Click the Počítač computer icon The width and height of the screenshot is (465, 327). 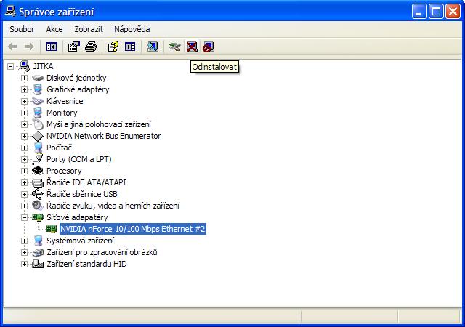pyautogui.click(x=38, y=148)
